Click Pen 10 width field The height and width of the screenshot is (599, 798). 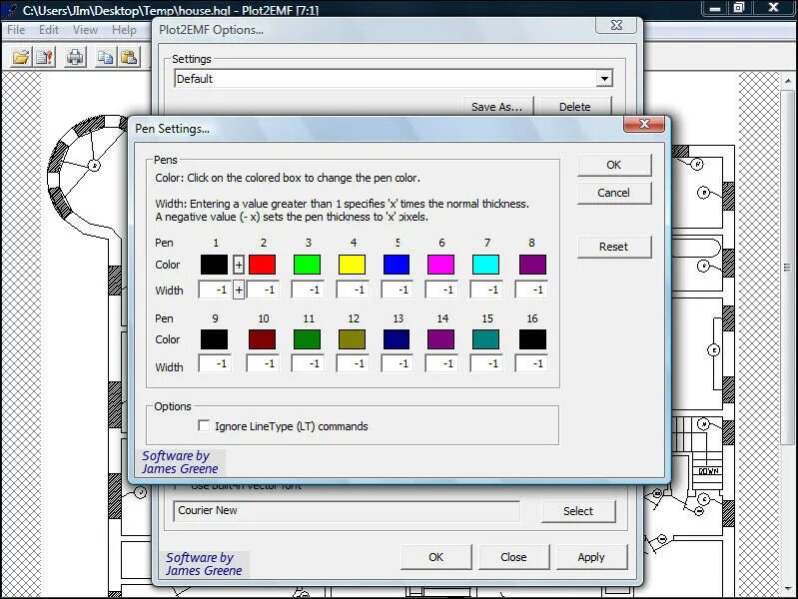pyautogui.click(x=262, y=363)
